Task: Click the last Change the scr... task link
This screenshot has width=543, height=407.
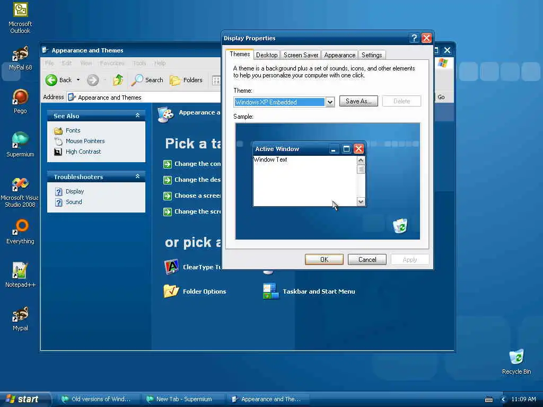Action: [x=197, y=211]
